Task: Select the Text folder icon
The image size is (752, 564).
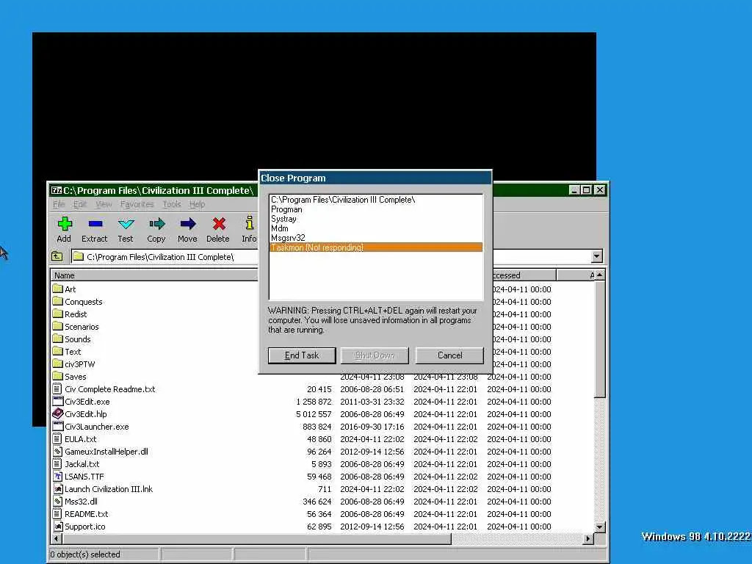Action: [57, 351]
